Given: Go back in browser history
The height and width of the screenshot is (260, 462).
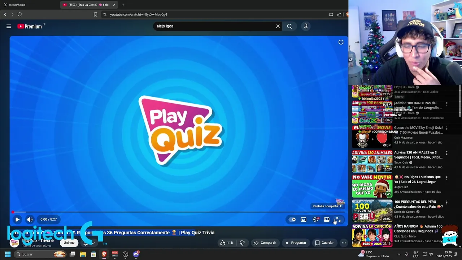Looking at the screenshot, I should (x=5, y=14).
